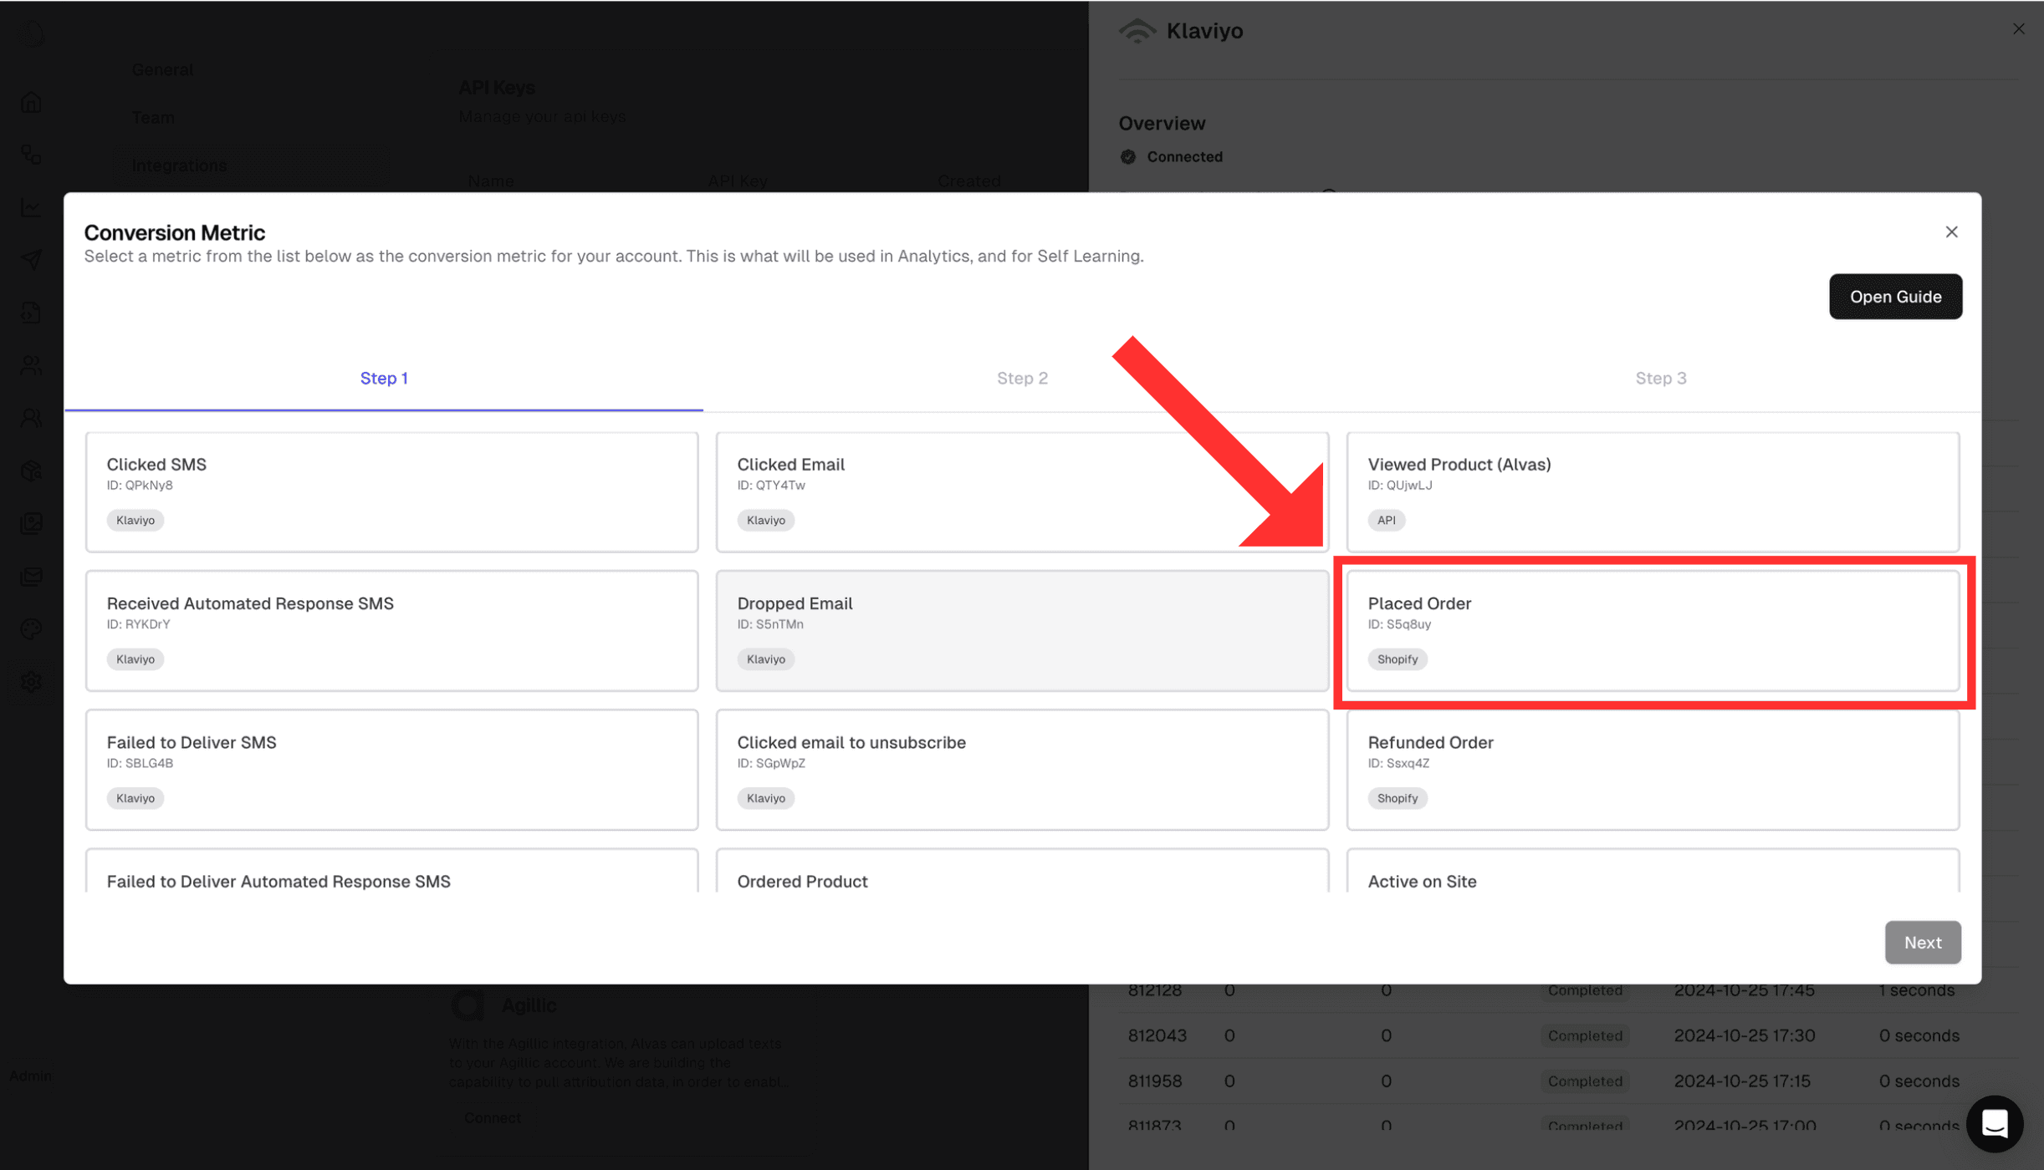Click the Open Guide button
This screenshot has width=2044, height=1170.
coord(1895,297)
